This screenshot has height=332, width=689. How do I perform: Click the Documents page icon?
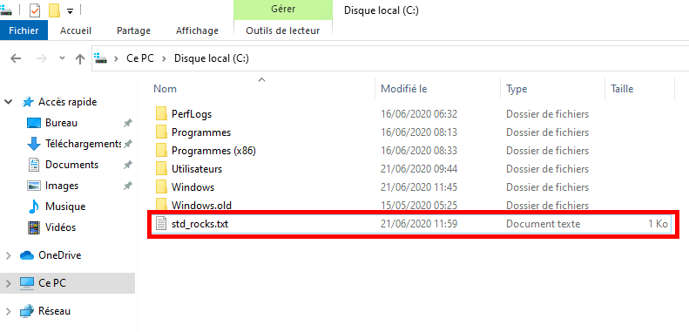[34, 165]
